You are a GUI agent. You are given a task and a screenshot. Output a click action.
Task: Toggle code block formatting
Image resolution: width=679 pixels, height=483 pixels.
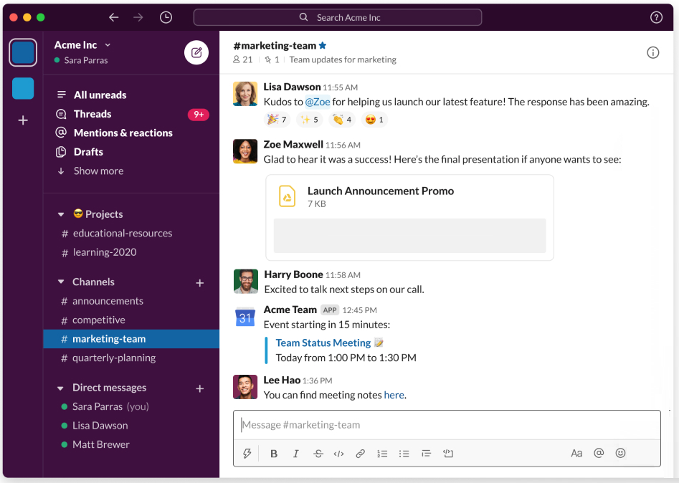click(448, 453)
